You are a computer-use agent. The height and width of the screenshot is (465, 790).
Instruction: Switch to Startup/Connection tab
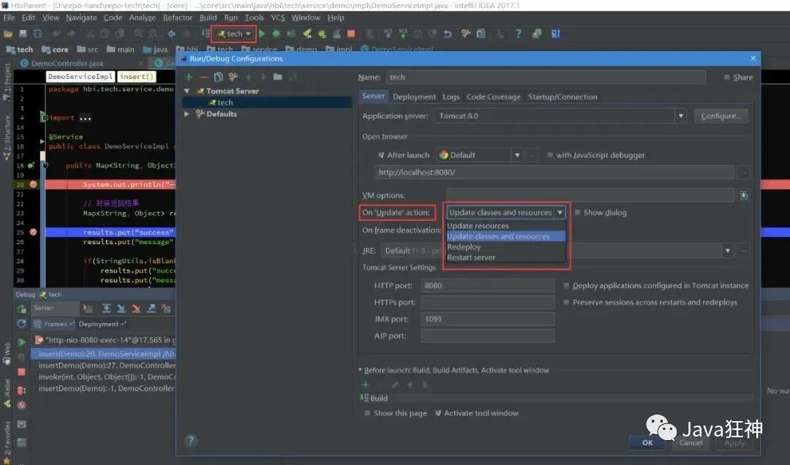click(x=563, y=97)
